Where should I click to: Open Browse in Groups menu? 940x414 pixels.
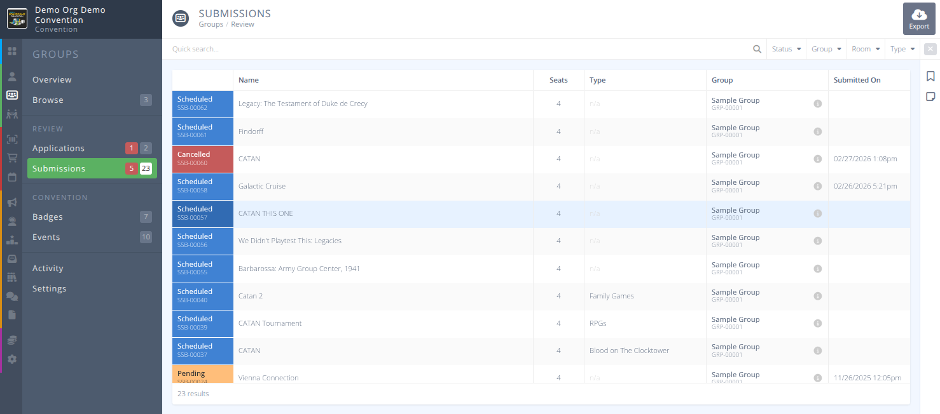[92, 100]
